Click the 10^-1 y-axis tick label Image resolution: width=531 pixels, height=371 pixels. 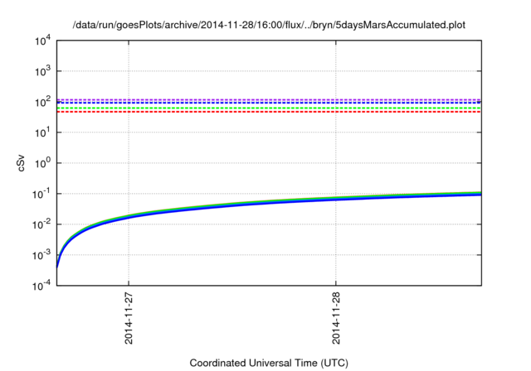tap(41, 194)
